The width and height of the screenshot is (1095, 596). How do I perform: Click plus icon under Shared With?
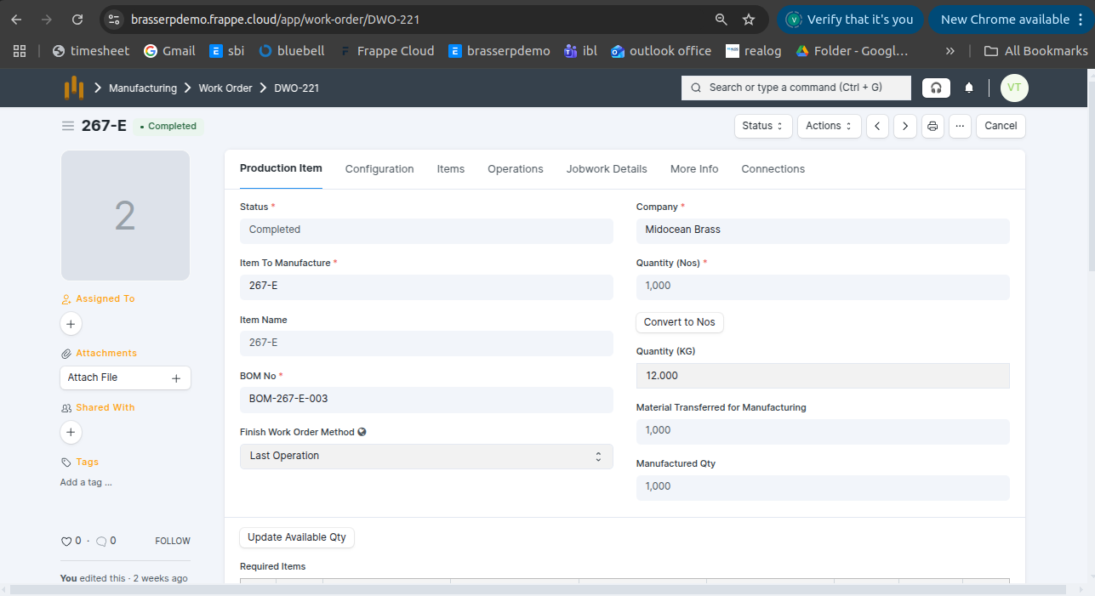[71, 433]
